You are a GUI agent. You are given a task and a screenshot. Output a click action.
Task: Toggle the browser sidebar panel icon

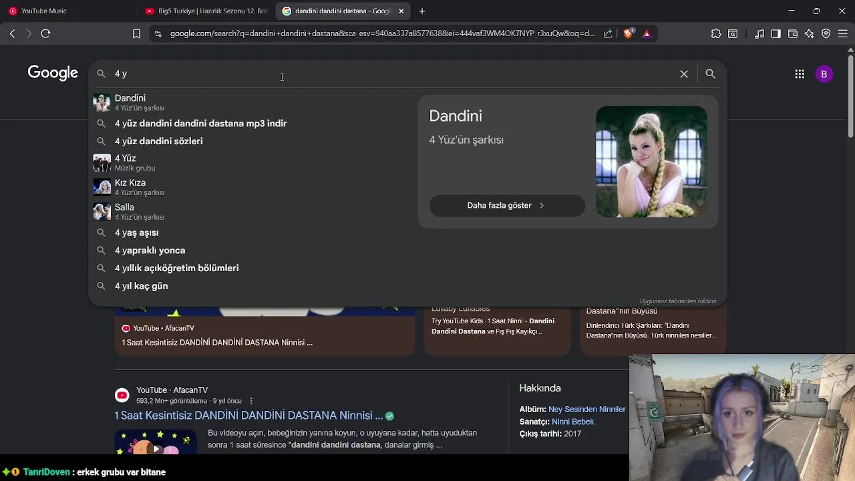click(x=776, y=33)
